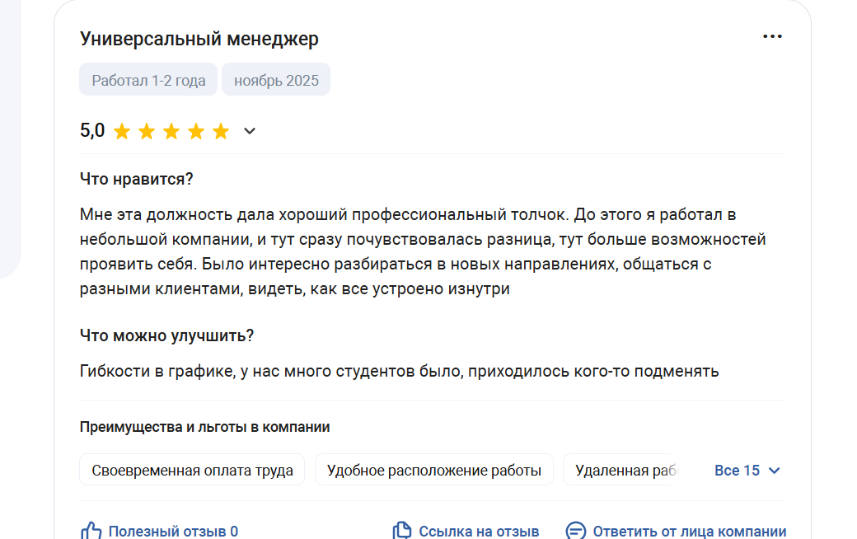857x539 pixels.
Task: Expand all 15 benefits with 'Все 15'
Action: coord(738,471)
